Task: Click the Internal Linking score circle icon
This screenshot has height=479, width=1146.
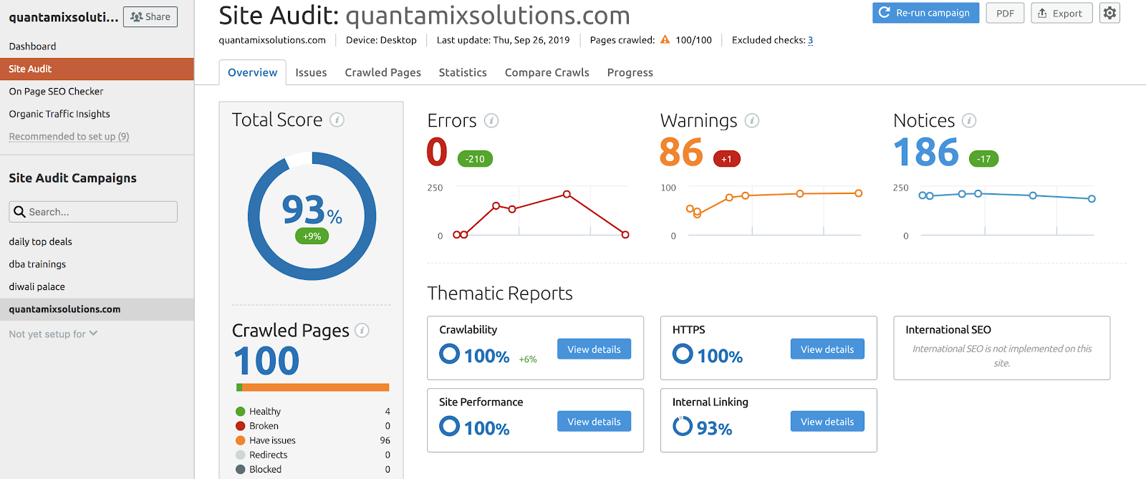Action: click(x=683, y=426)
